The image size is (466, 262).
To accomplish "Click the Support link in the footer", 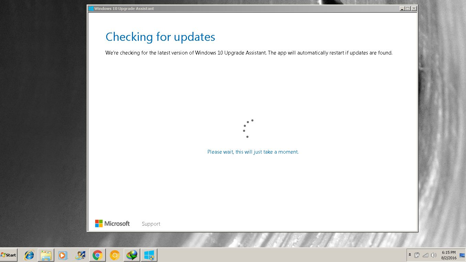I will [151, 224].
